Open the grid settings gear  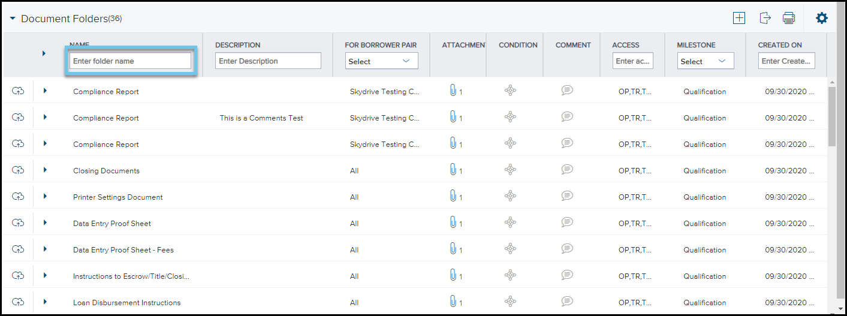click(821, 18)
